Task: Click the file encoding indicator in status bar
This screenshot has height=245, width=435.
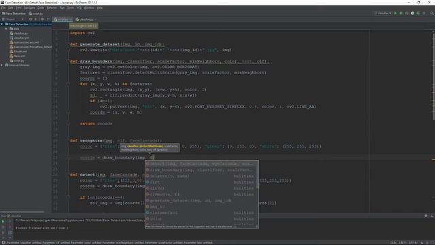Action: pyautogui.click(x=413, y=243)
